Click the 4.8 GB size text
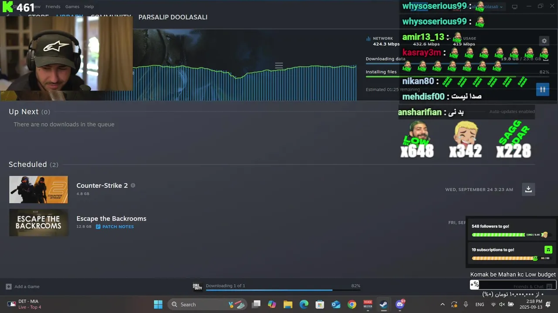This screenshot has height=313, width=558. pyautogui.click(x=83, y=193)
